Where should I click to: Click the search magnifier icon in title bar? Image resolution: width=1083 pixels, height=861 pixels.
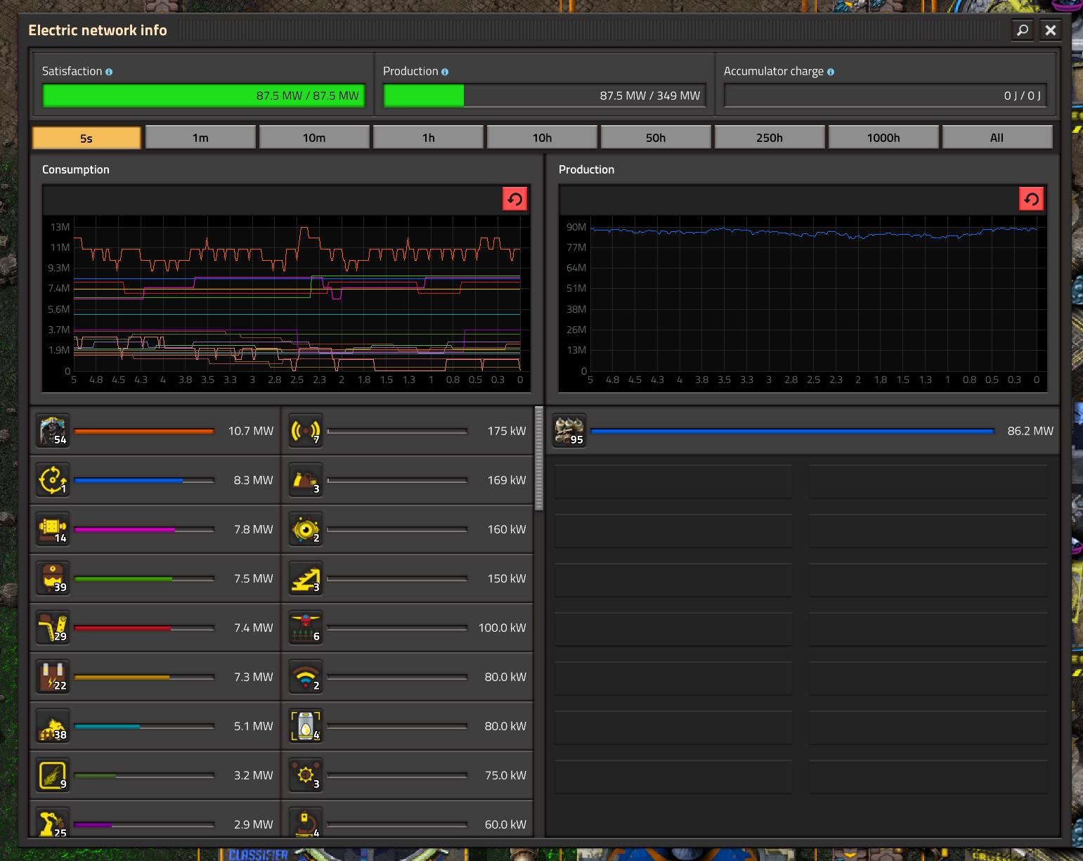[1023, 30]
